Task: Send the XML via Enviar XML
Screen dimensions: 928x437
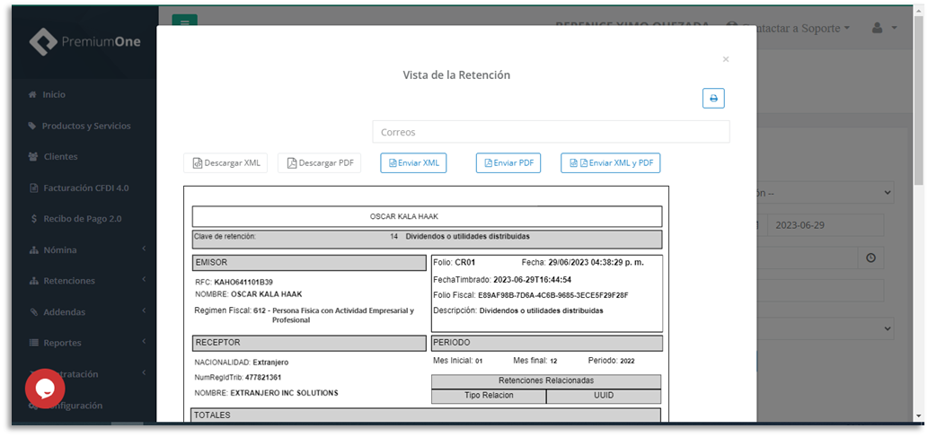Action: point(413,162)
